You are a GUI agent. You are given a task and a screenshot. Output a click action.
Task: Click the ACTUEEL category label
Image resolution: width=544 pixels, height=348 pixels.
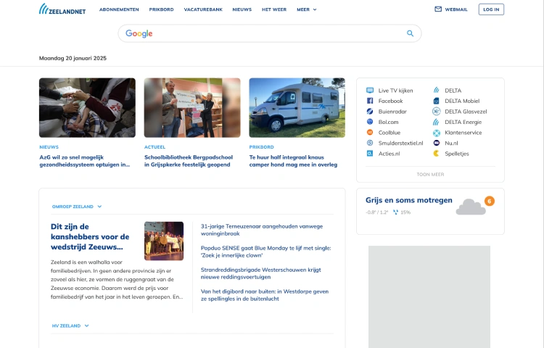(154, 147)
